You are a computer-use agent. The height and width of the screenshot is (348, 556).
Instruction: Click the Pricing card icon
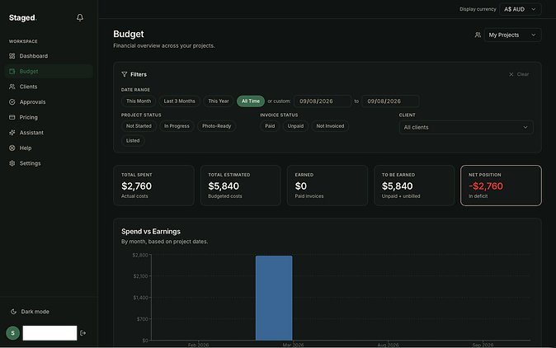(x=12, y=117)
